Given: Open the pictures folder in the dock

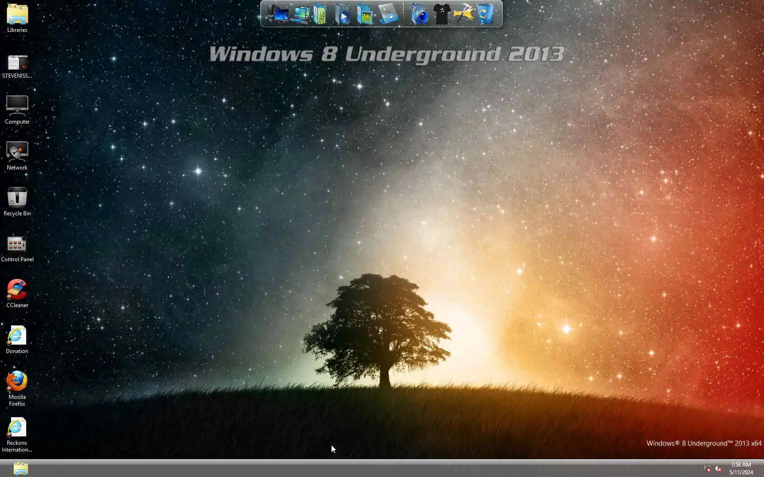Looking at the screenshot, I should click(x=364, y=14).
